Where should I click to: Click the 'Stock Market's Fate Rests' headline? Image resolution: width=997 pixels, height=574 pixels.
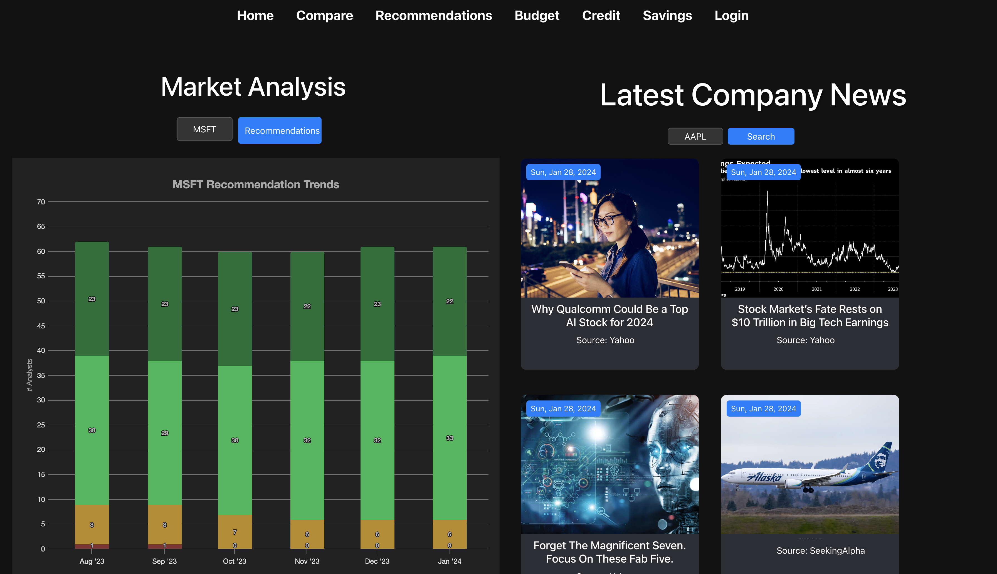809,316
